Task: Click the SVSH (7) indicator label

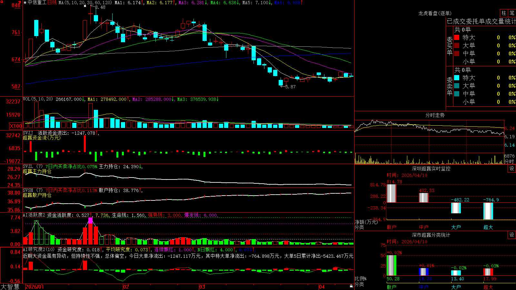Action: tap(33, 190)
